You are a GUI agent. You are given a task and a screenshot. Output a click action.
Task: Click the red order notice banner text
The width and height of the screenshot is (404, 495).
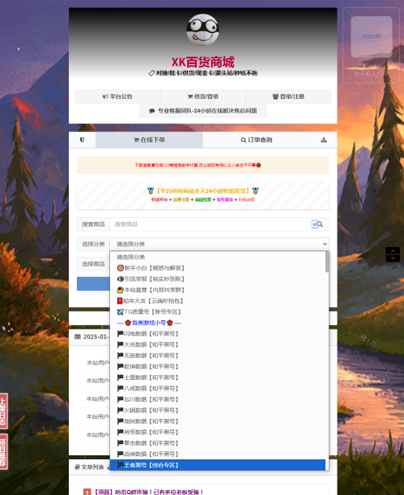pyautogui.click(x=198, y=165)
